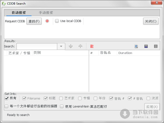Click the CDDB Search app icon in title bar

(4, 4)
